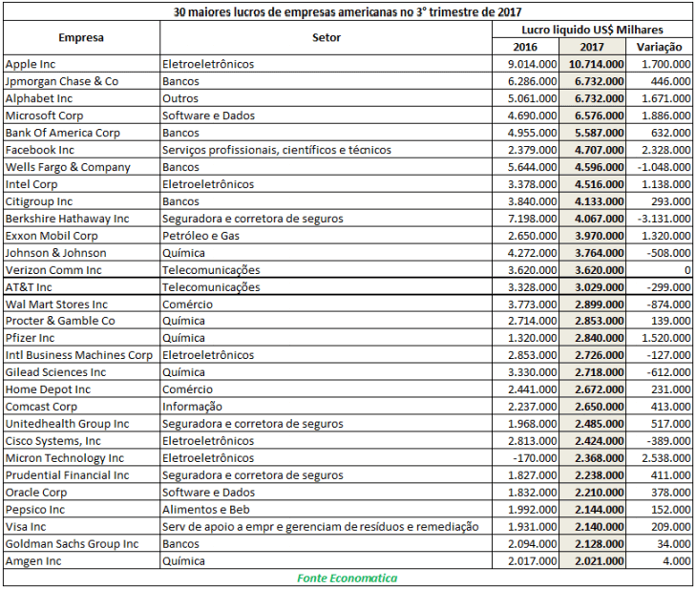Select the Empresa column header
Viewport: 696px width, 589px height.
(81, 38)
